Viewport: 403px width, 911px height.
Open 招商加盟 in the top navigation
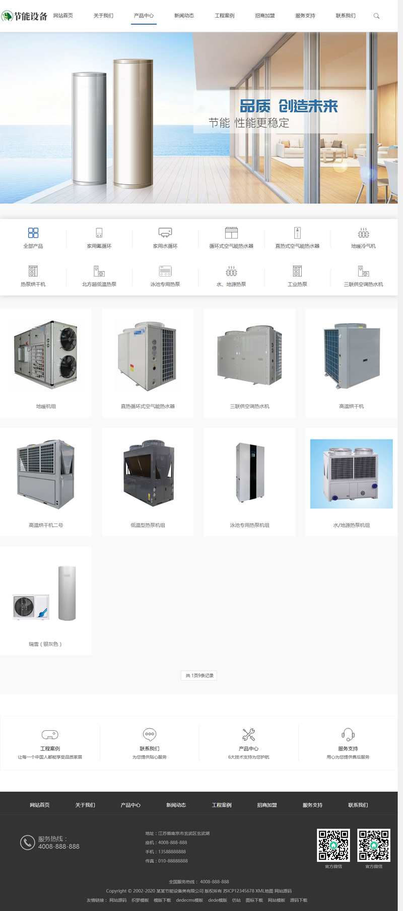[x=265, y=16]
